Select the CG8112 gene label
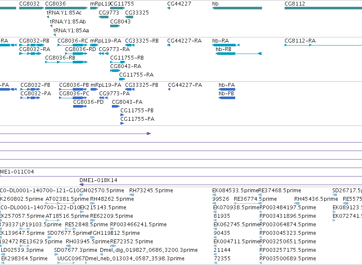 coord(295,4)
